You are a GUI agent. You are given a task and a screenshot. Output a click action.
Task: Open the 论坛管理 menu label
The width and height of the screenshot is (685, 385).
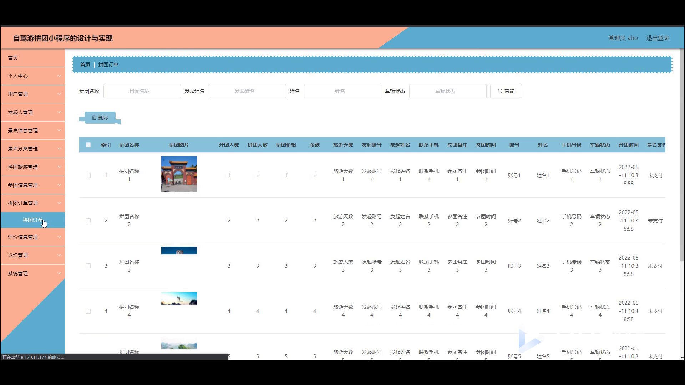(x=18, y=255)
